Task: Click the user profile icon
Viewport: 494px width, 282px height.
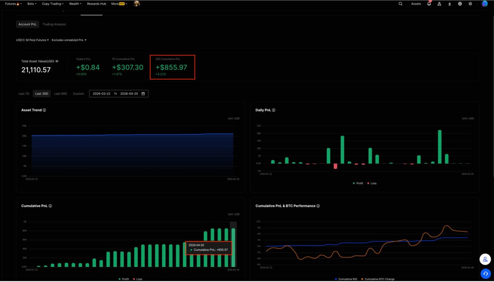Action: click(x=439, y=4)
